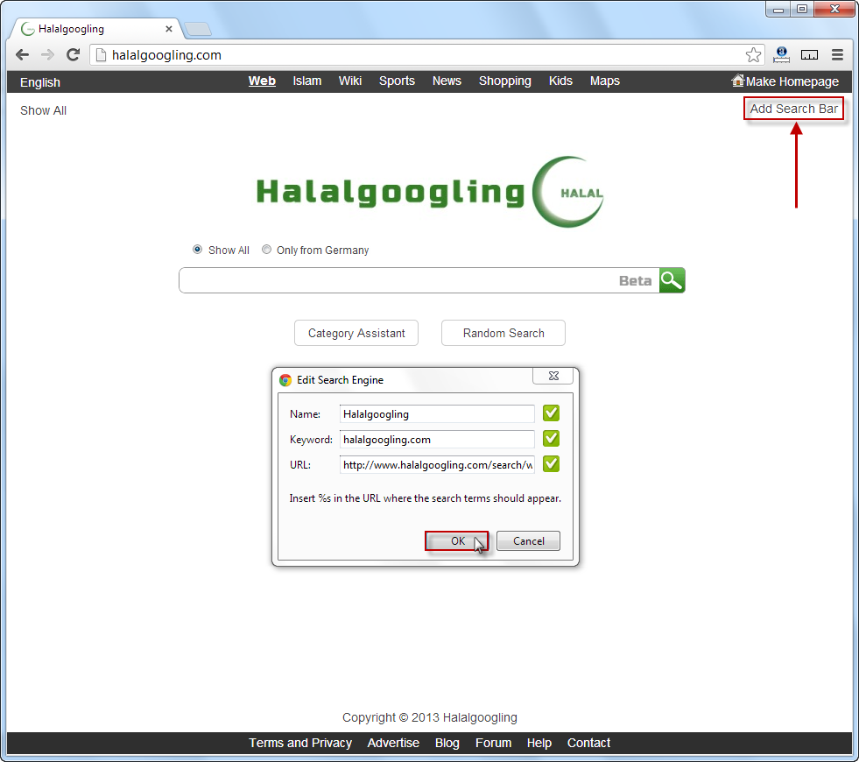The image size is (859, 762).
Task: Open the Sports category
Action: pos(397,81)
